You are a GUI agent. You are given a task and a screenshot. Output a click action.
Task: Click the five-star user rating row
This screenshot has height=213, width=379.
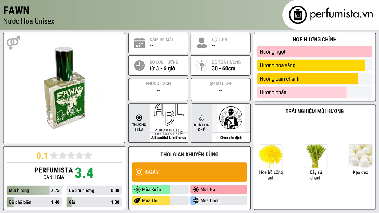pyautogui.click(x=71, y=155)
